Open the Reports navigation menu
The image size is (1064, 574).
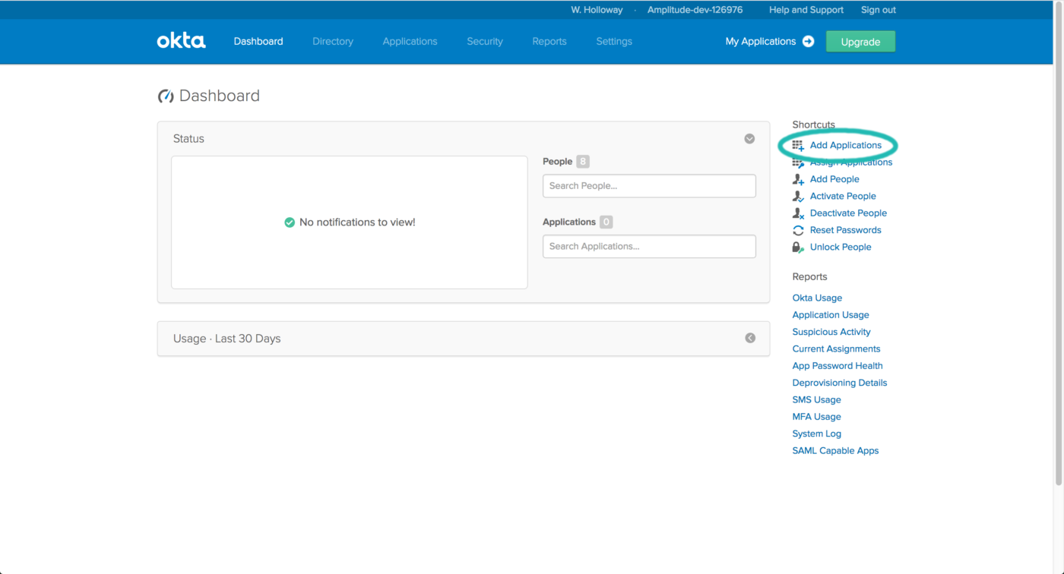549,42
